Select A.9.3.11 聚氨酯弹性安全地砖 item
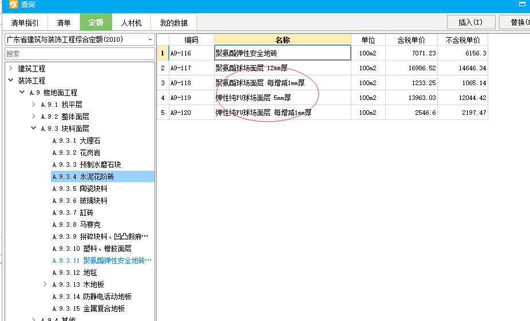 (x=102, y=260)
